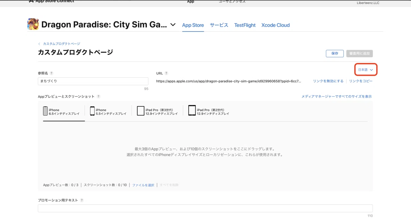Viewport: 411px width, 218px height.
Task: Click the Liberteenz.LLC account name
Action: coord(368,3)
